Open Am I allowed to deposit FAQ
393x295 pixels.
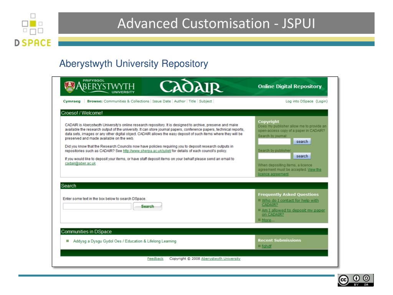293,212
